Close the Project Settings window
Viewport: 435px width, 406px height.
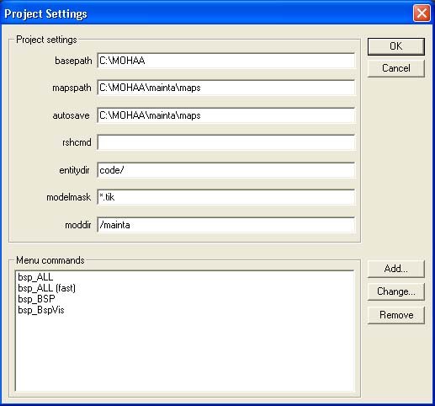pyautogui.click(x=422, y=13)
